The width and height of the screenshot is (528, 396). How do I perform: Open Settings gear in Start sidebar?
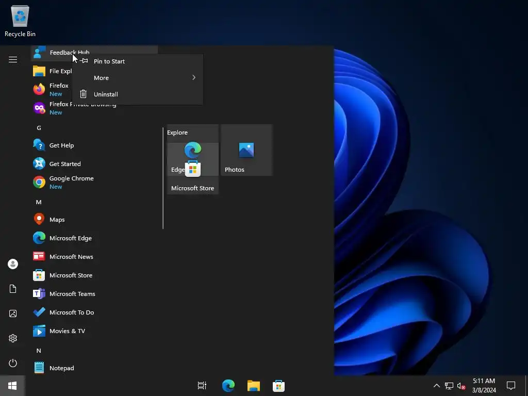[x=13, y=338]
